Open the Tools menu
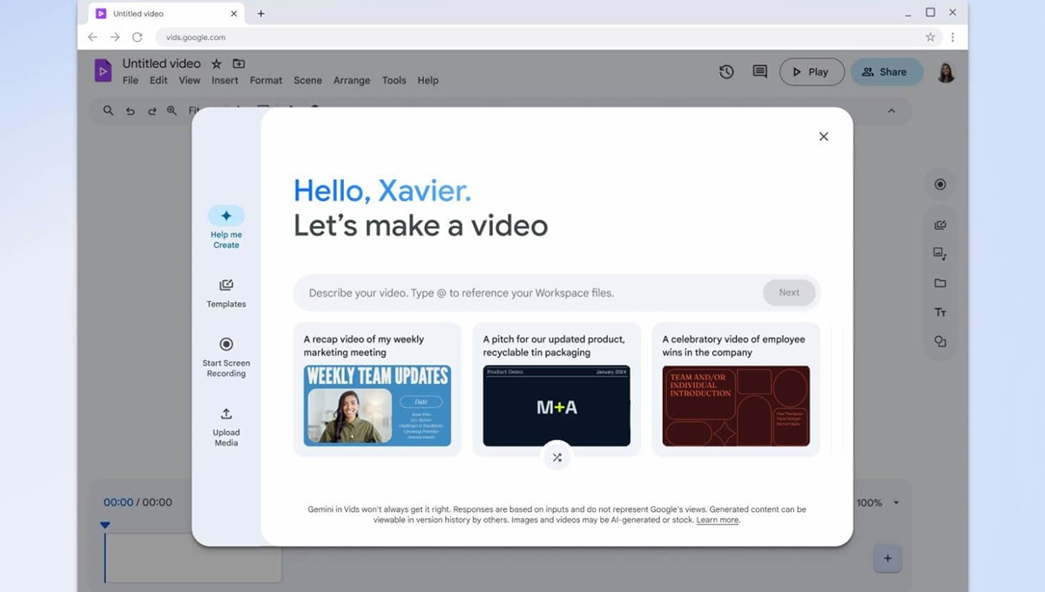Image resolution: width=1045 pixels, height=592 pixels. (394, 80)
